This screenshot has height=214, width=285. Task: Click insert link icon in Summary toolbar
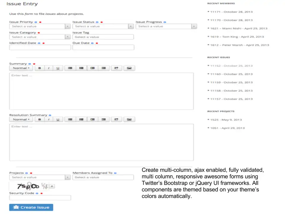pyautogui.click(x=116, y=68)
